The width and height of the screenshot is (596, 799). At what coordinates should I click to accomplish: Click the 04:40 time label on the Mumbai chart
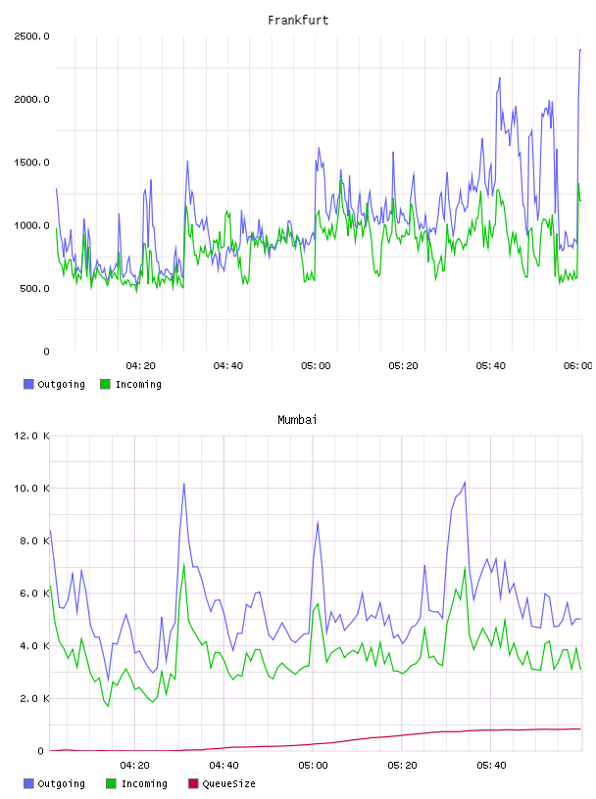[x=224, y=766]
